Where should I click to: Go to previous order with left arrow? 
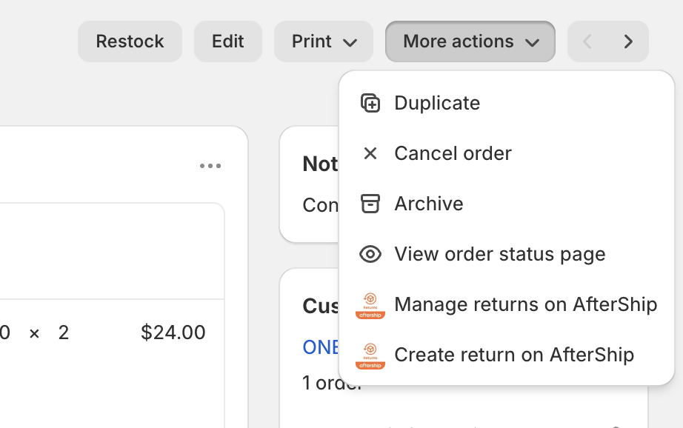(587, 41)
